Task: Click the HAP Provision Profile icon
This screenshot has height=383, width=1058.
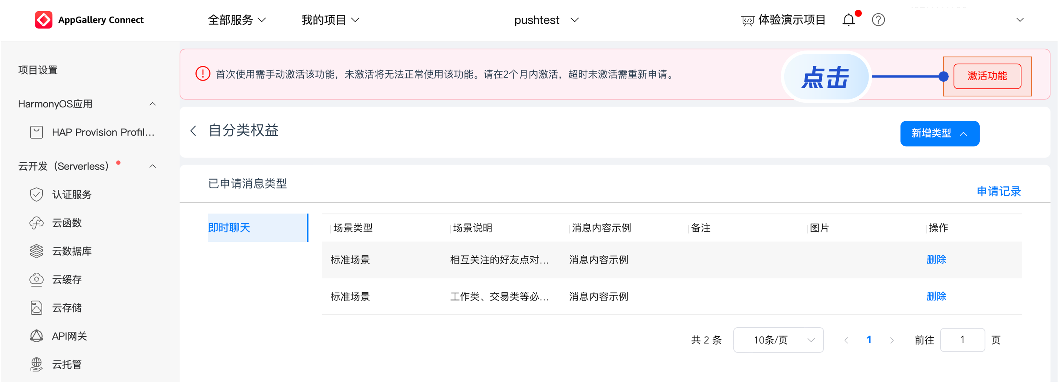Action: tap(37, 132)
